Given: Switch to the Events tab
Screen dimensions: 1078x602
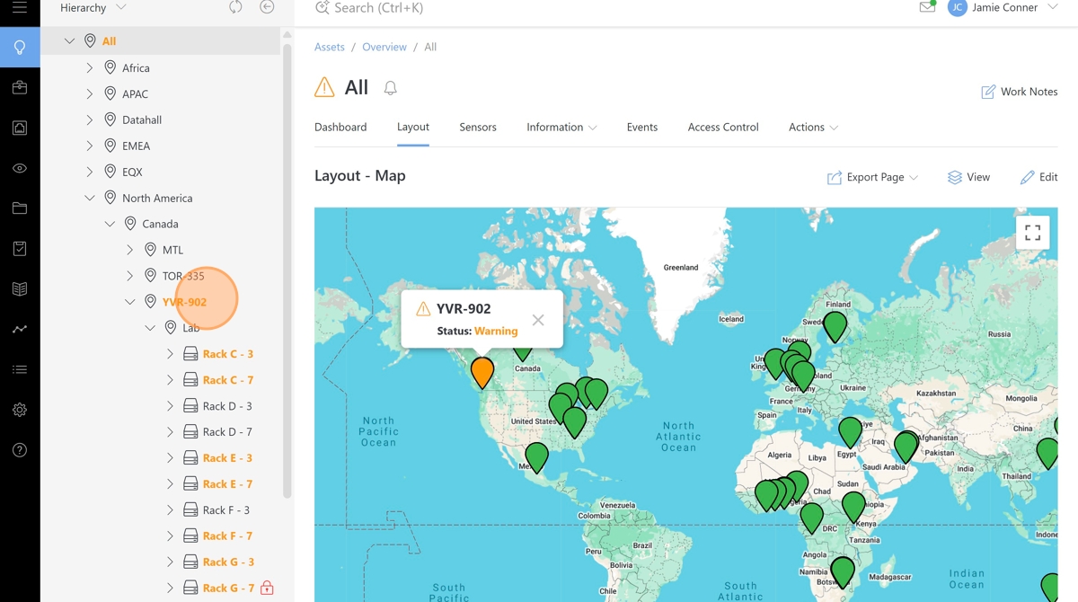Looking at the screenshot, I should pyautogui.click(x=641, y=128).
